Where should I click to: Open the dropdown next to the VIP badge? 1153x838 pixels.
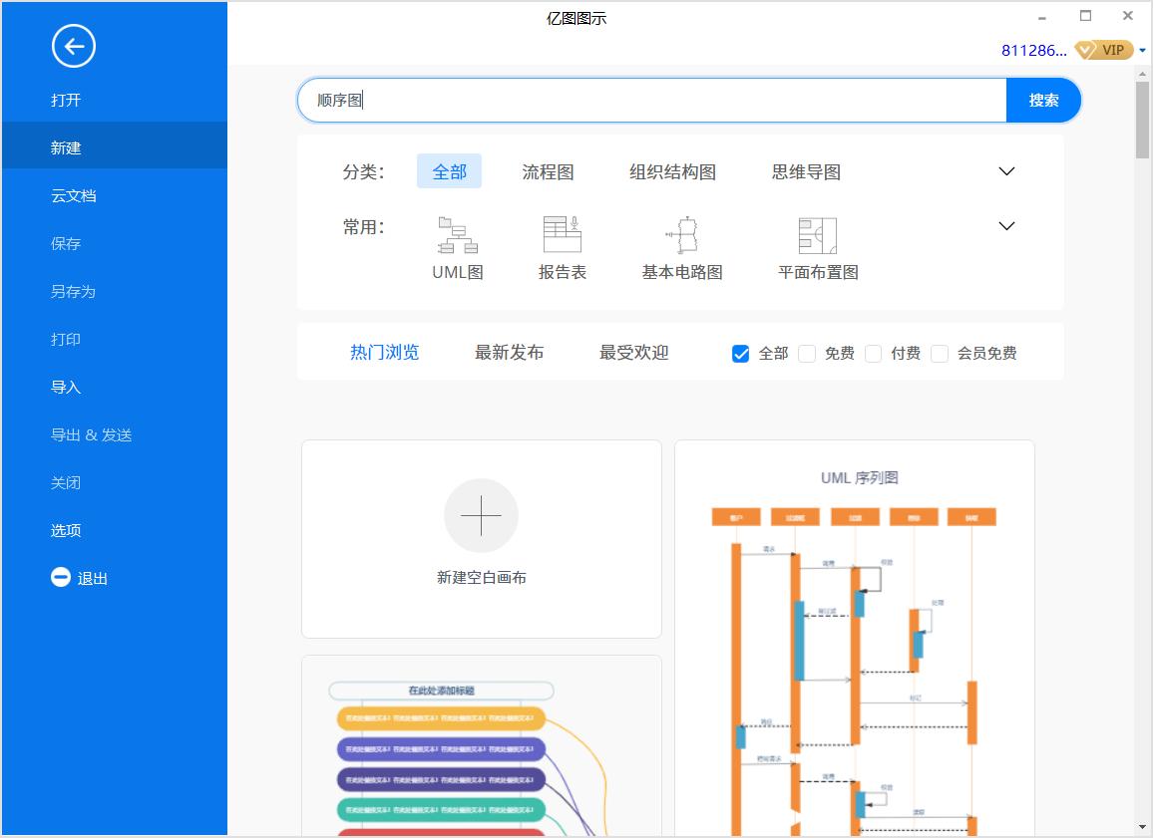[x=1143, y=49]
